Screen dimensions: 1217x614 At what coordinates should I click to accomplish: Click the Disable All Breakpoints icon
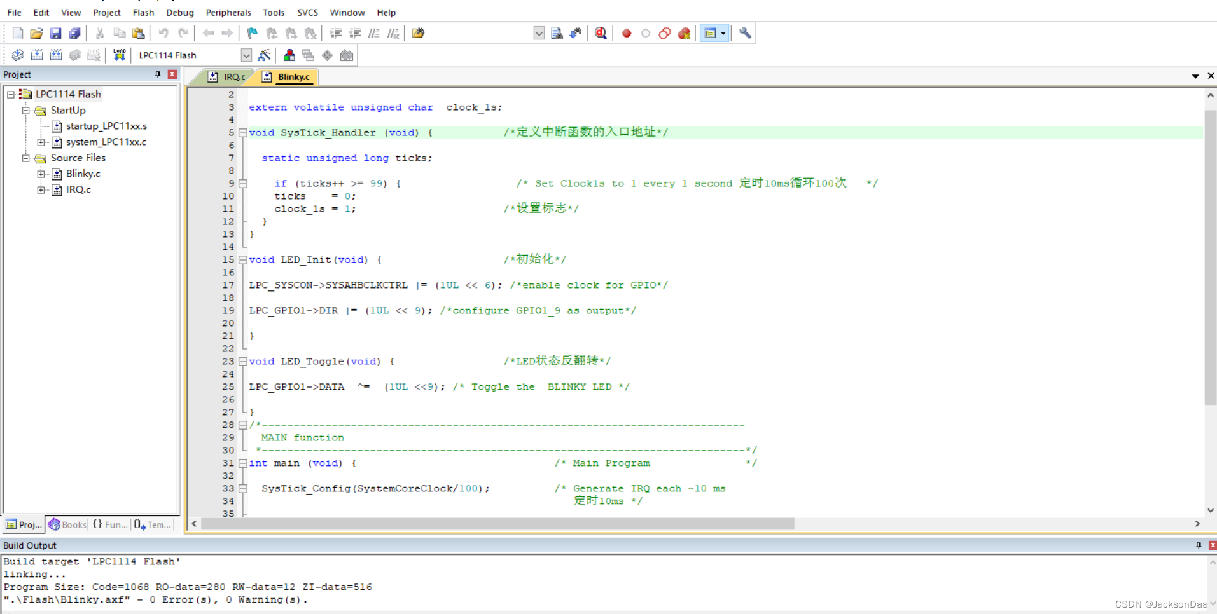pos(665,33)
